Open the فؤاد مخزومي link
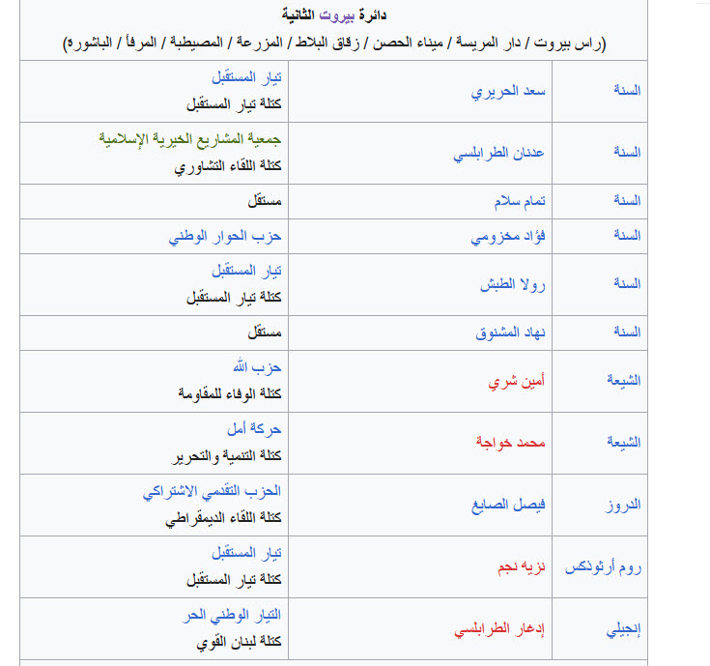Viewport: 710px width, 666px height. [x=508, y=237]
